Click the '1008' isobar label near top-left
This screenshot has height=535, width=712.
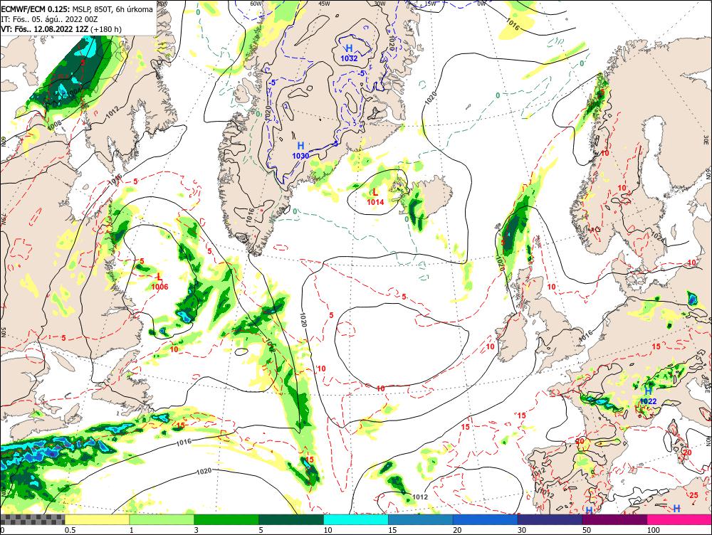coord(53,123)
